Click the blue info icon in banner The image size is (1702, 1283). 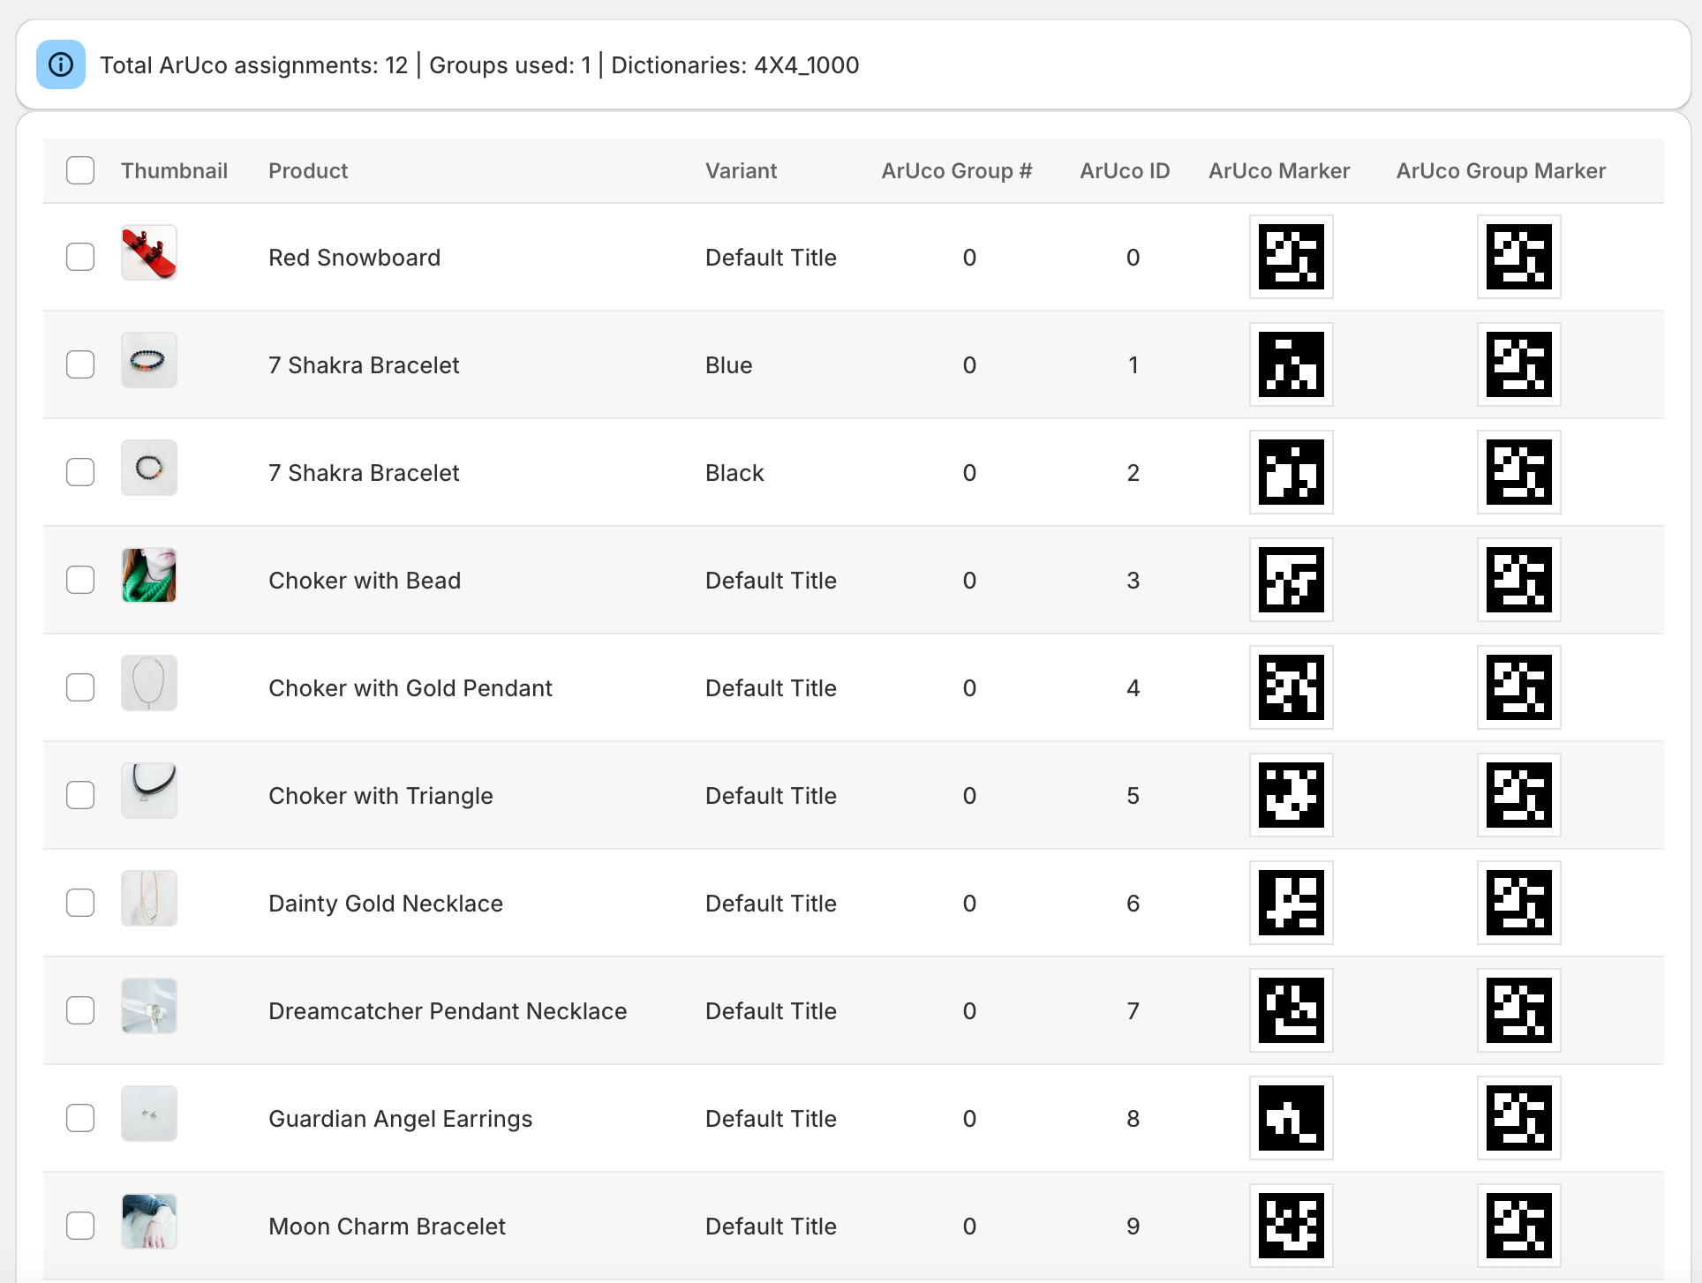(x=61, y=64)
